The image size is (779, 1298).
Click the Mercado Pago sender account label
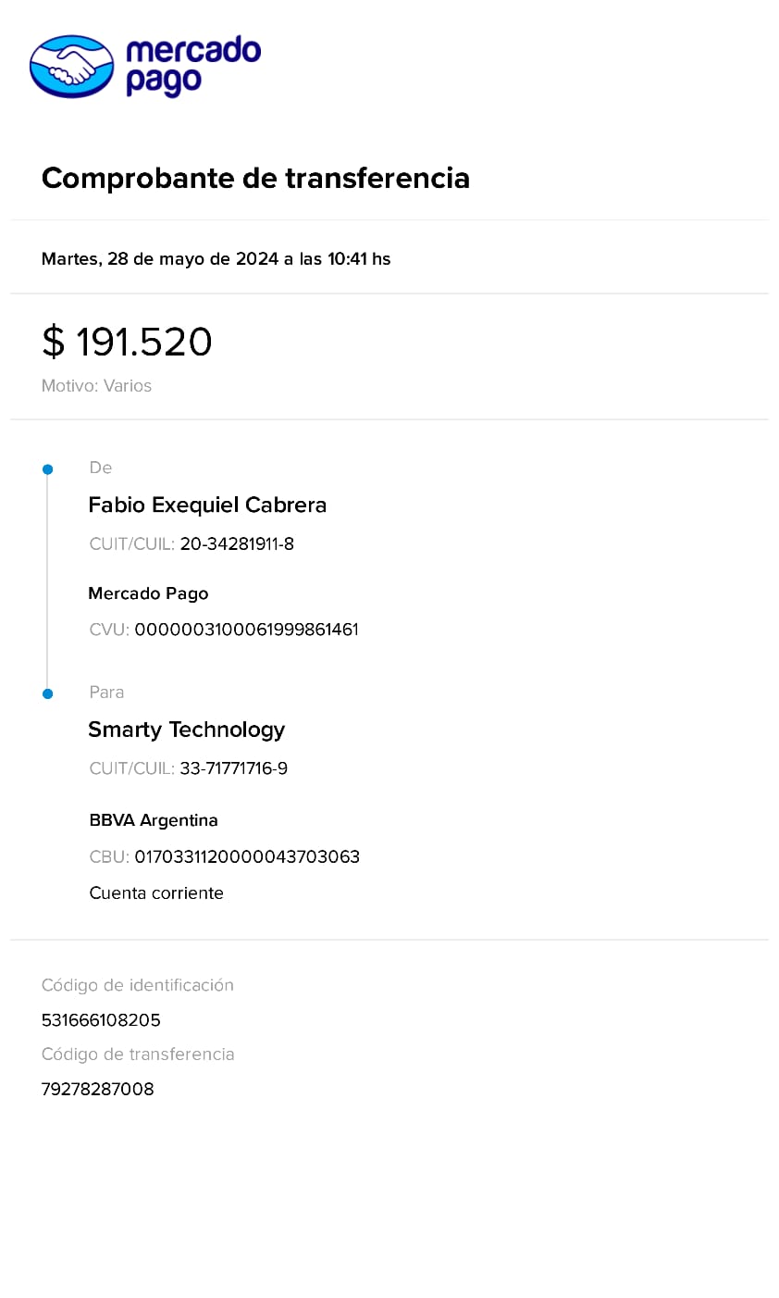click(x=148, y=593)
